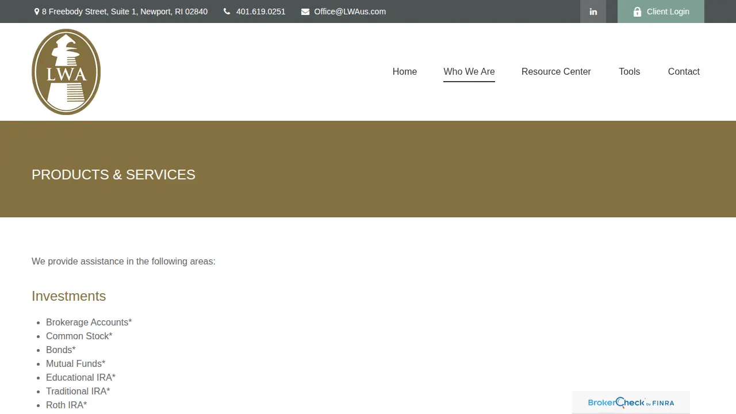Open the Contact page

[x=684, y=71]
